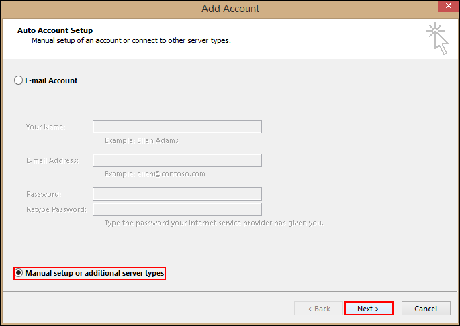Choose Manual setup or additional server types
The image size is (460, 326).
click(19, 274)
